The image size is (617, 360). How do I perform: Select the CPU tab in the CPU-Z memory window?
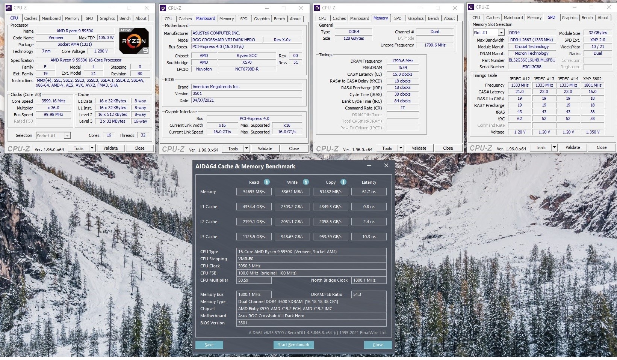(x=322, y=18)
